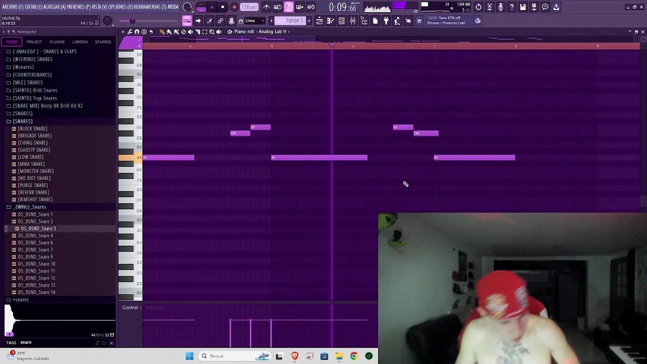Image resolution: width=647 pixels, height=364 pixels.
Task: Toggle pattern/song mode switch
Action: 201,7
